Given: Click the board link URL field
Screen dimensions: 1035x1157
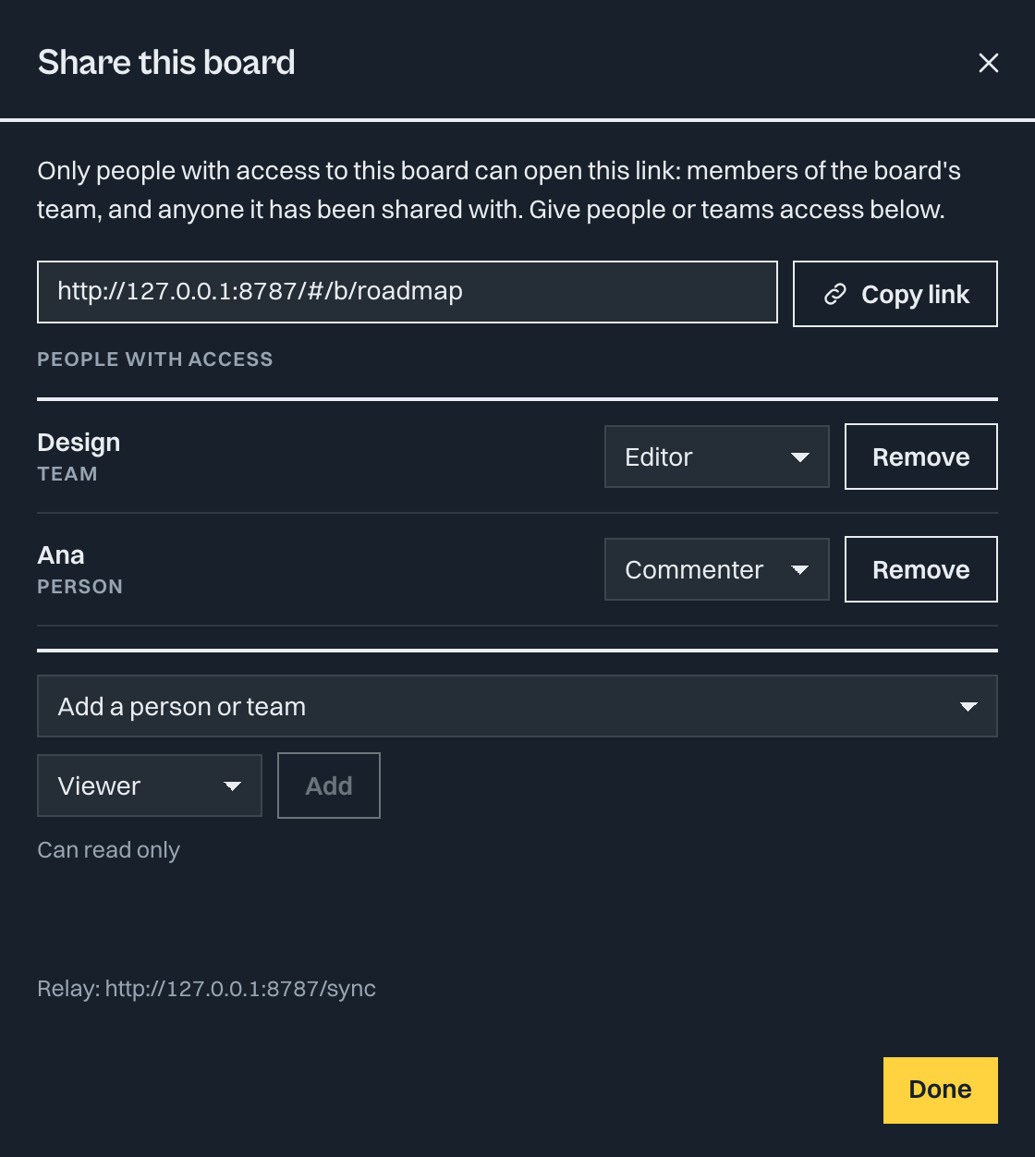Looking at the screenshot, I should [x=407, y=292].
